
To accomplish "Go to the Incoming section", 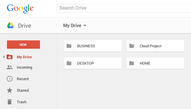I will pyautogui.click(x=24, y=67).
